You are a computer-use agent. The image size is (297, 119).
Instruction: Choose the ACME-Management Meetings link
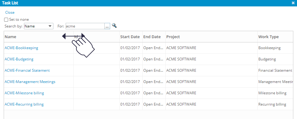[30, 82]
